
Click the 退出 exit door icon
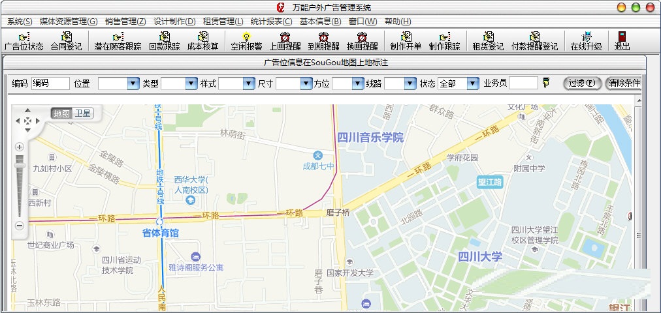point(622,37)
